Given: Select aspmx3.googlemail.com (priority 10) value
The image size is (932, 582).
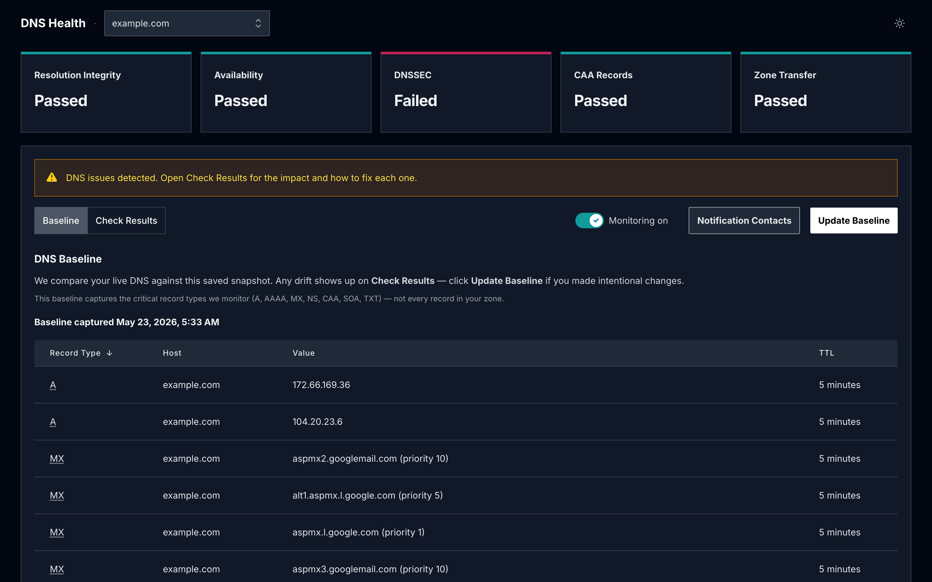Looking at the screenshot, I should coord(370,569).
